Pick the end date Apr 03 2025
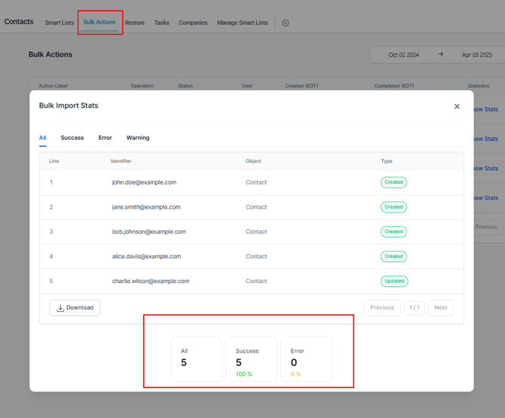The height and width of the screenshot is (418, 505). point(476,55)
